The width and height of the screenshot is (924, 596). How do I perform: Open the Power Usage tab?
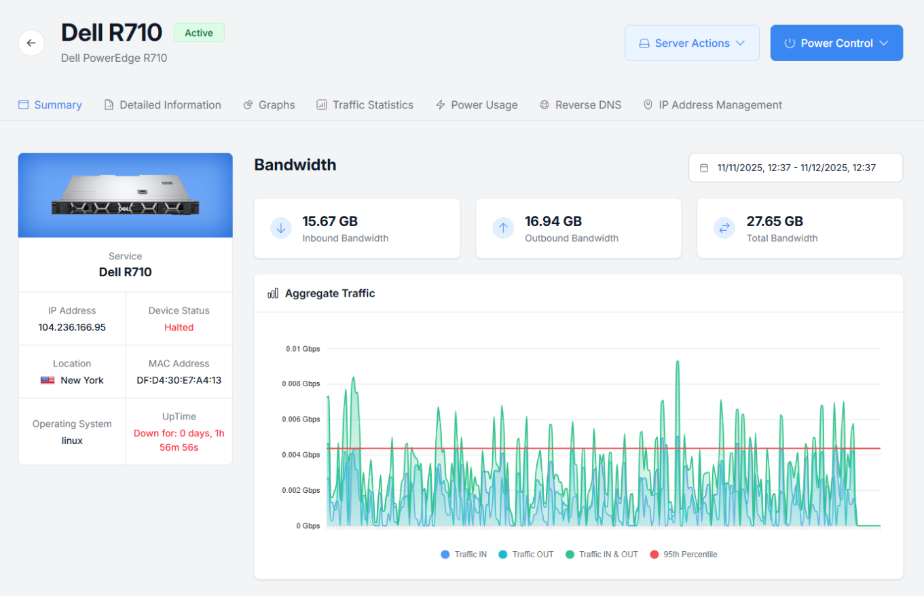coord(476,105)
